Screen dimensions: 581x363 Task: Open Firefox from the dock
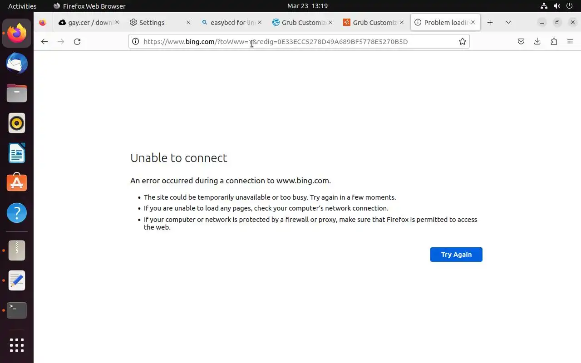17,33
